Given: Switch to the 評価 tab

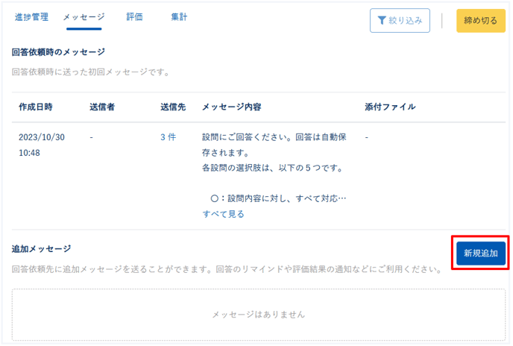Looking at the screenshot, I should point(134,17).
